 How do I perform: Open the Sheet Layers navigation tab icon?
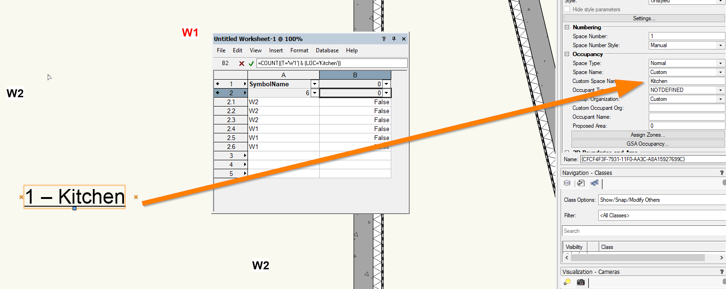tap(581, 183)
